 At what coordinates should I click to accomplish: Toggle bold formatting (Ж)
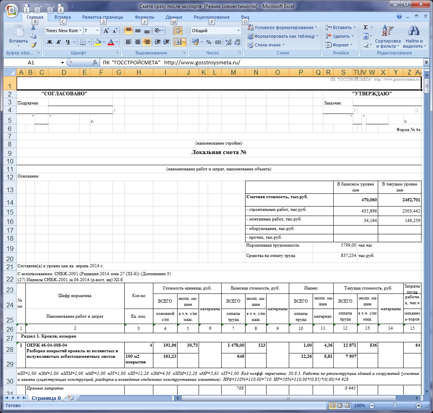tap(50, 42)
